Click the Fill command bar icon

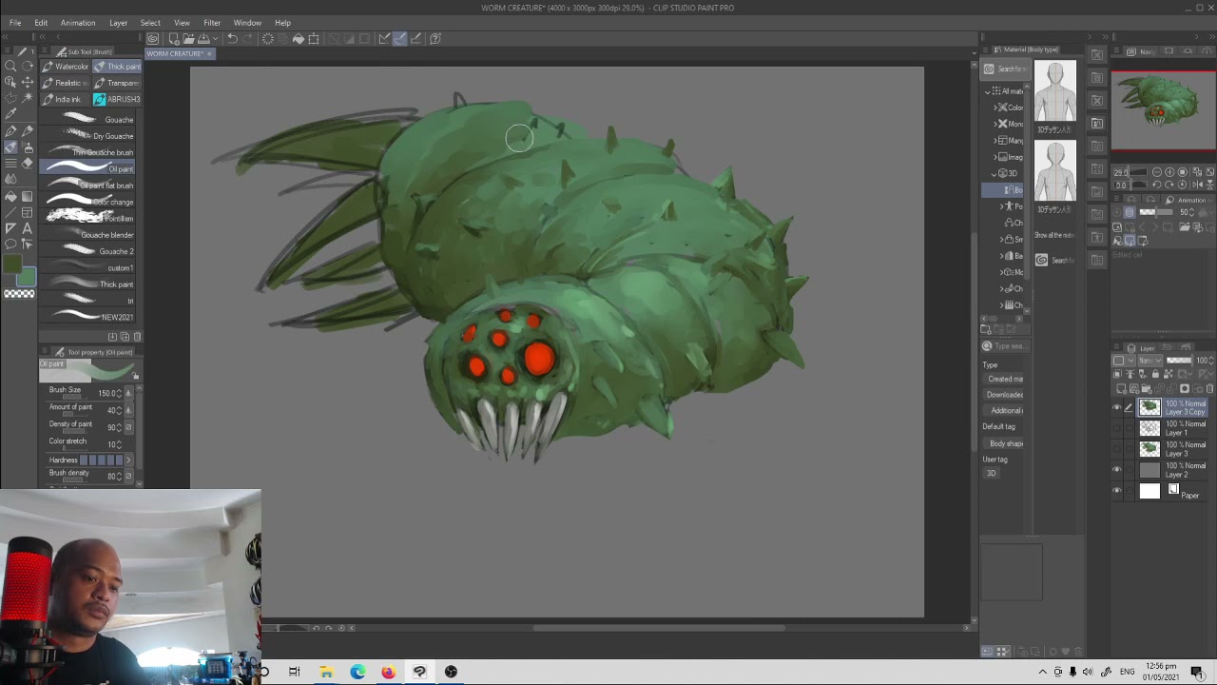point(299,39)
